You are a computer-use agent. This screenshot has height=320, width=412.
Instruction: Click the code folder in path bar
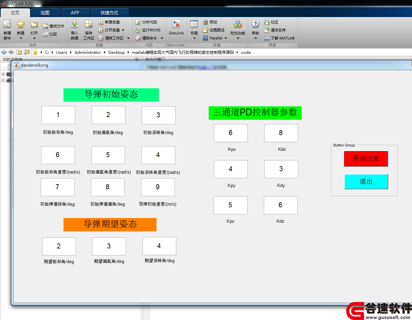246,52
